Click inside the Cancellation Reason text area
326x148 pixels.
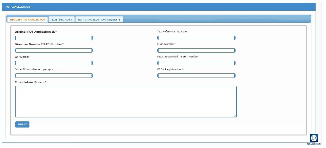point(126,102)
